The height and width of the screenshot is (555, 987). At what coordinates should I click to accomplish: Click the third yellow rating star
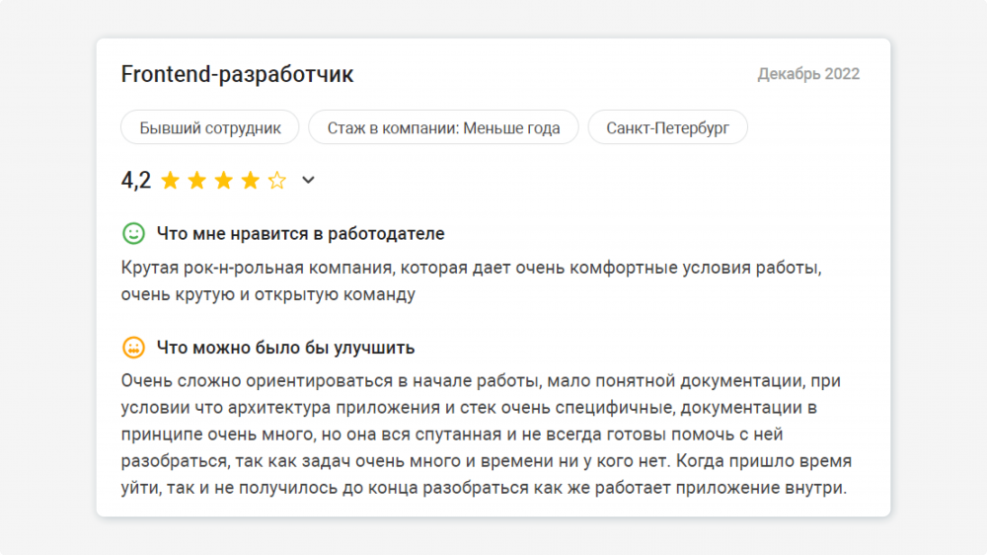coord(224,180)
